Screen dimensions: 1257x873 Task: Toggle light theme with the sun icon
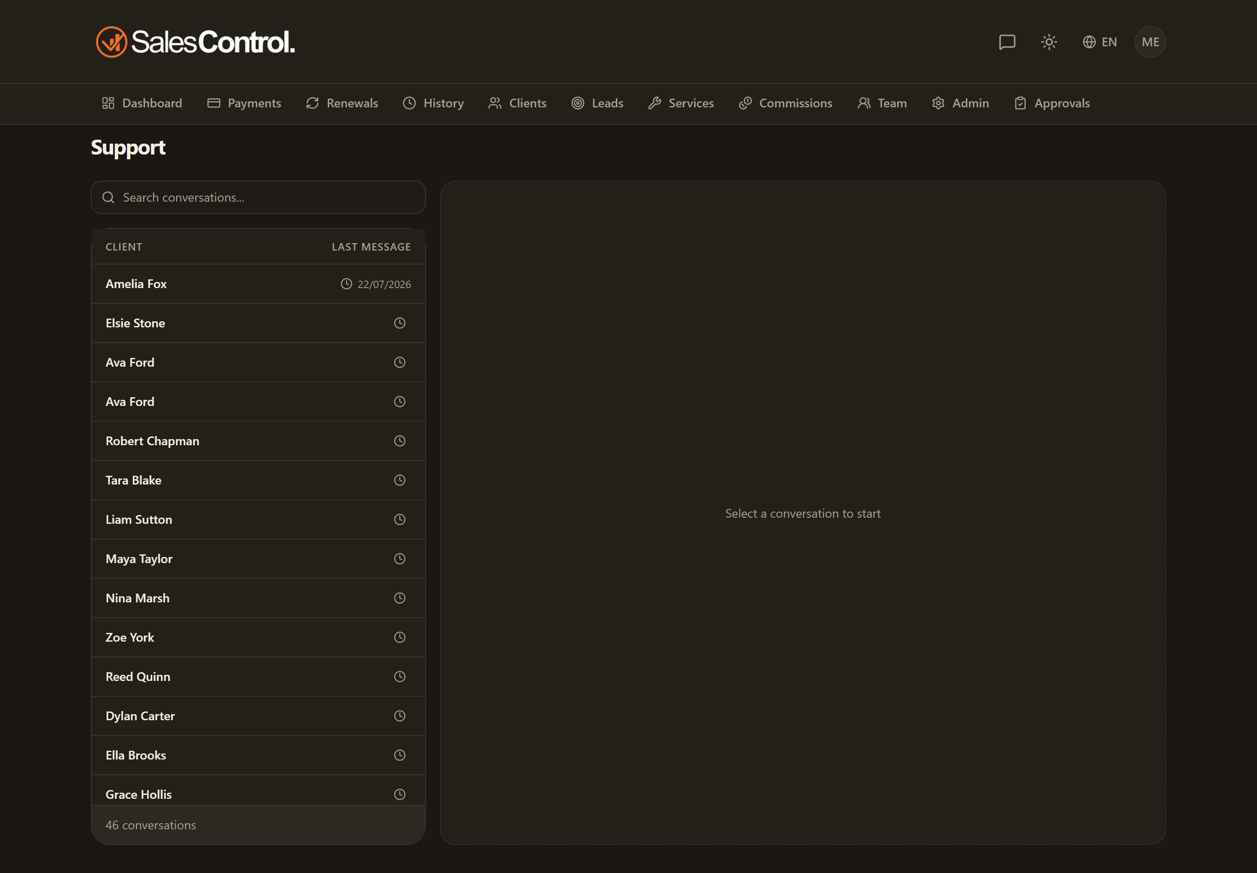[x=1049, y=42]
